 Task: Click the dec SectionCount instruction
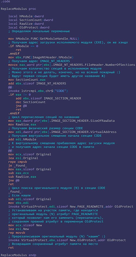[31, 102]
